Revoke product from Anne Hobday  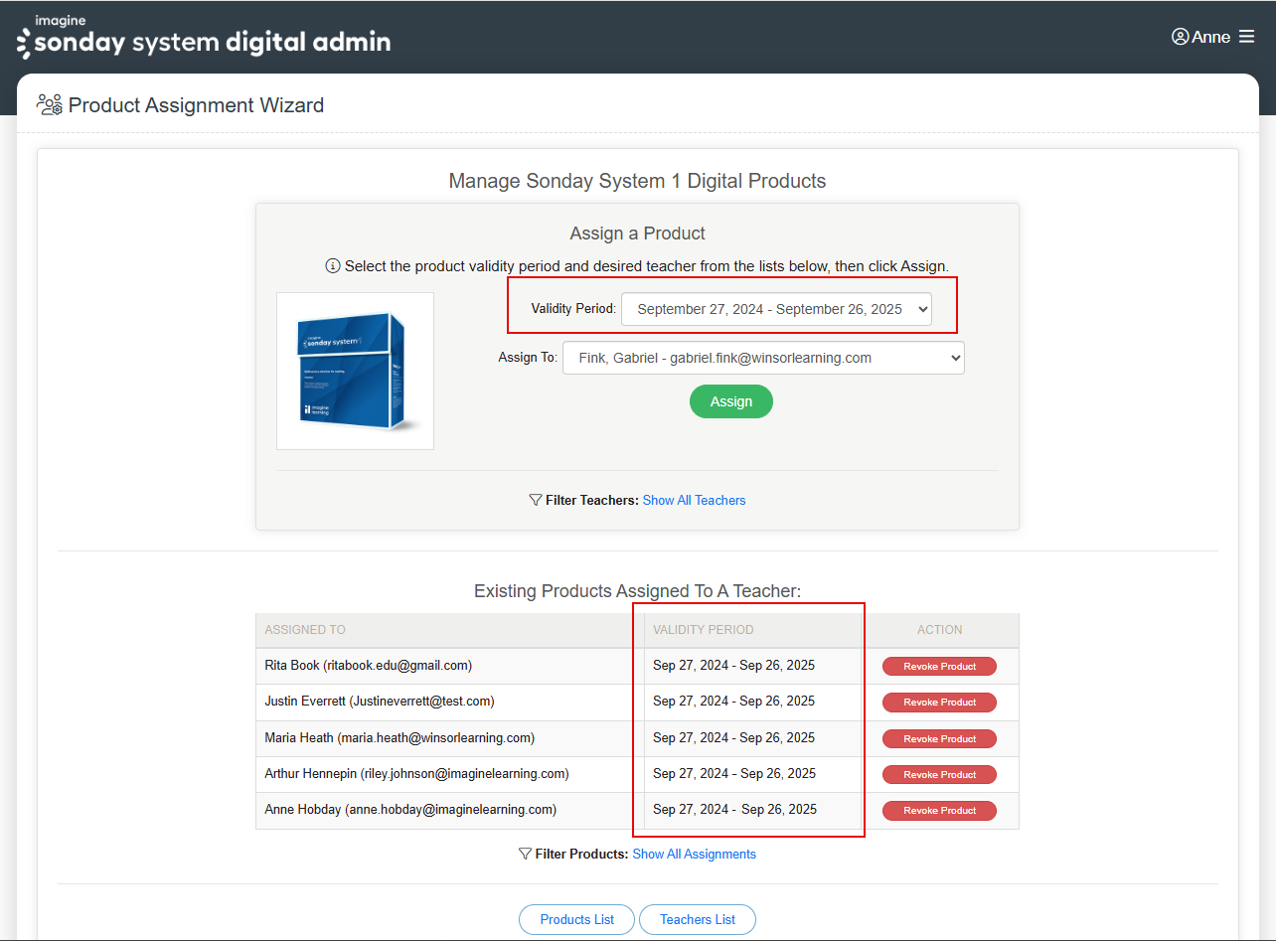pos(939,811)
